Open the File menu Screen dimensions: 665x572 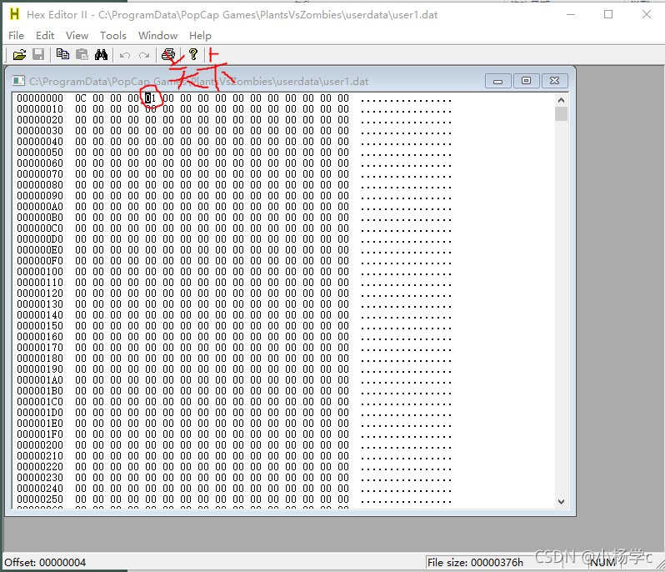pyautogui.click(x=16, y=36)
